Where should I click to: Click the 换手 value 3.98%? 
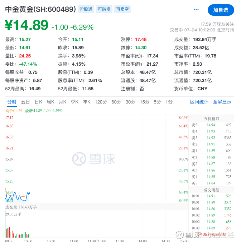click(x=79, y=56)
